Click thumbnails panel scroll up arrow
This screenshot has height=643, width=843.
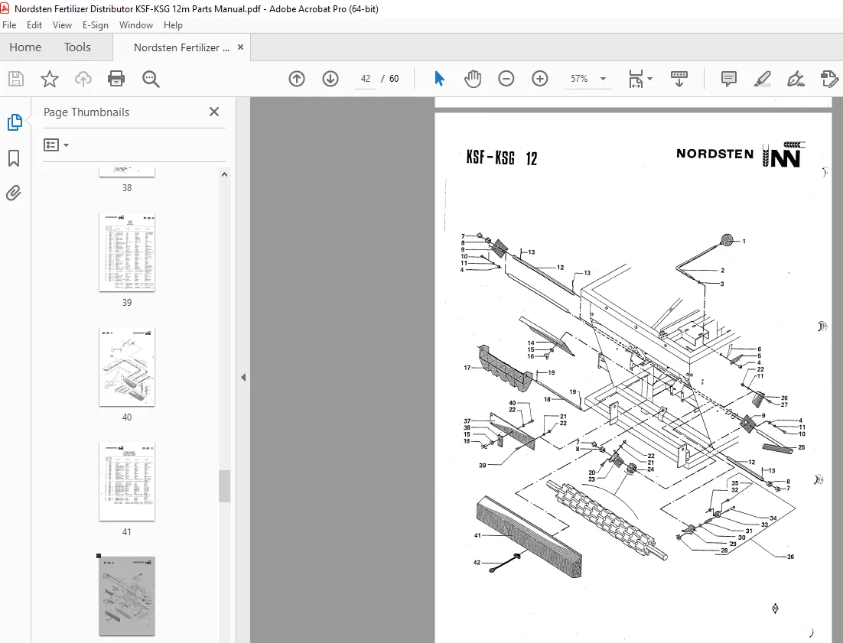(224, 174)
